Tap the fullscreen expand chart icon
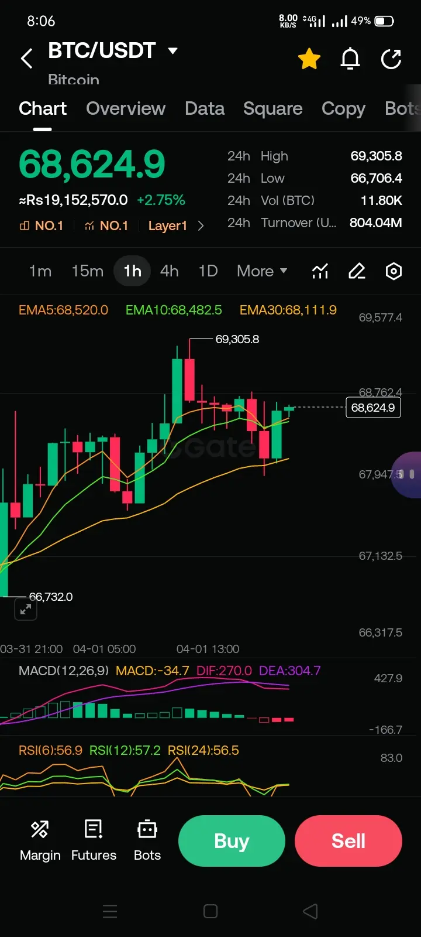This screenshot has height=937, width=421. pos(26,609)
